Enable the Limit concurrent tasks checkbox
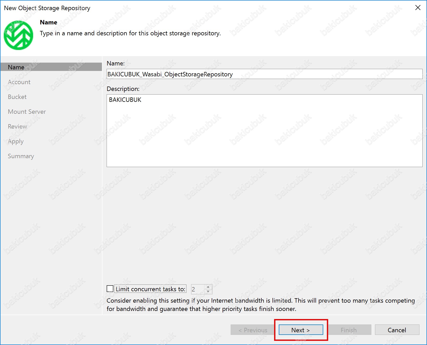 tap(110, 289)
